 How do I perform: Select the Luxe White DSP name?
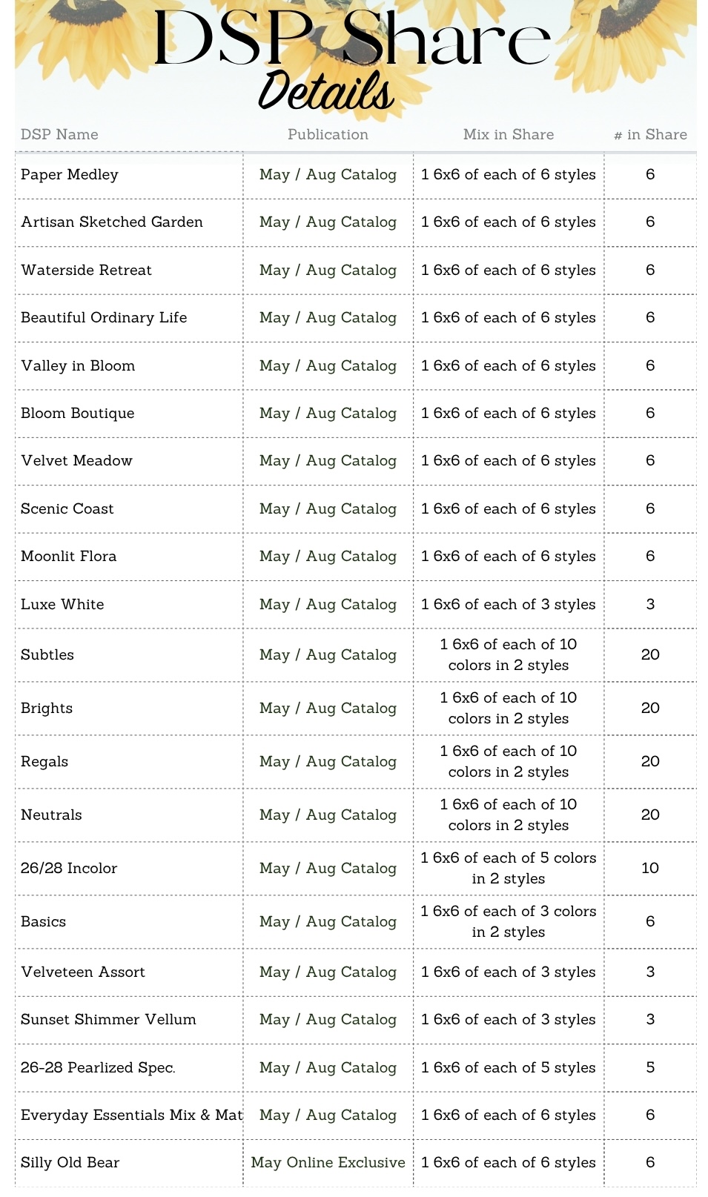(x=62, y=604)
